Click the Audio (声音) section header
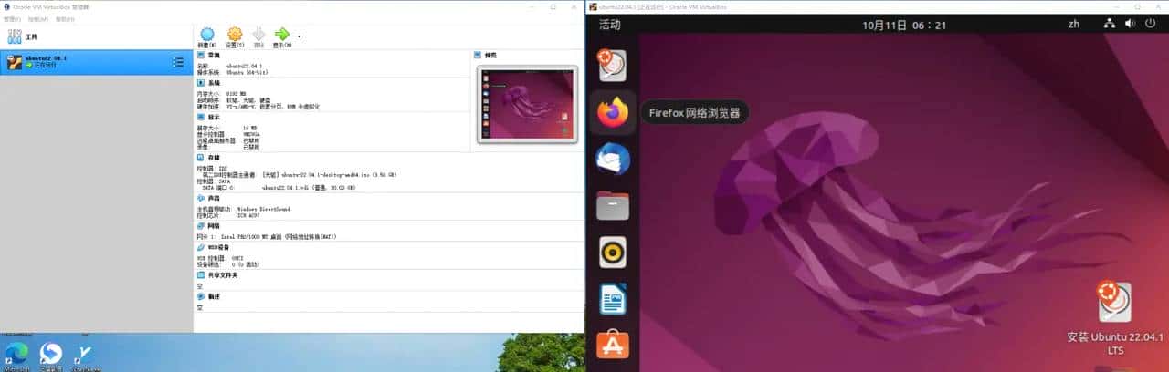Image resolution: width=1169 pixels, height=372 pixels. pyautogui.click(x=216, y=197)
